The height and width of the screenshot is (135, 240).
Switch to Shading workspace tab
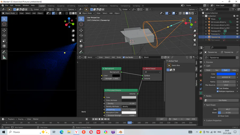pos(94,6)
